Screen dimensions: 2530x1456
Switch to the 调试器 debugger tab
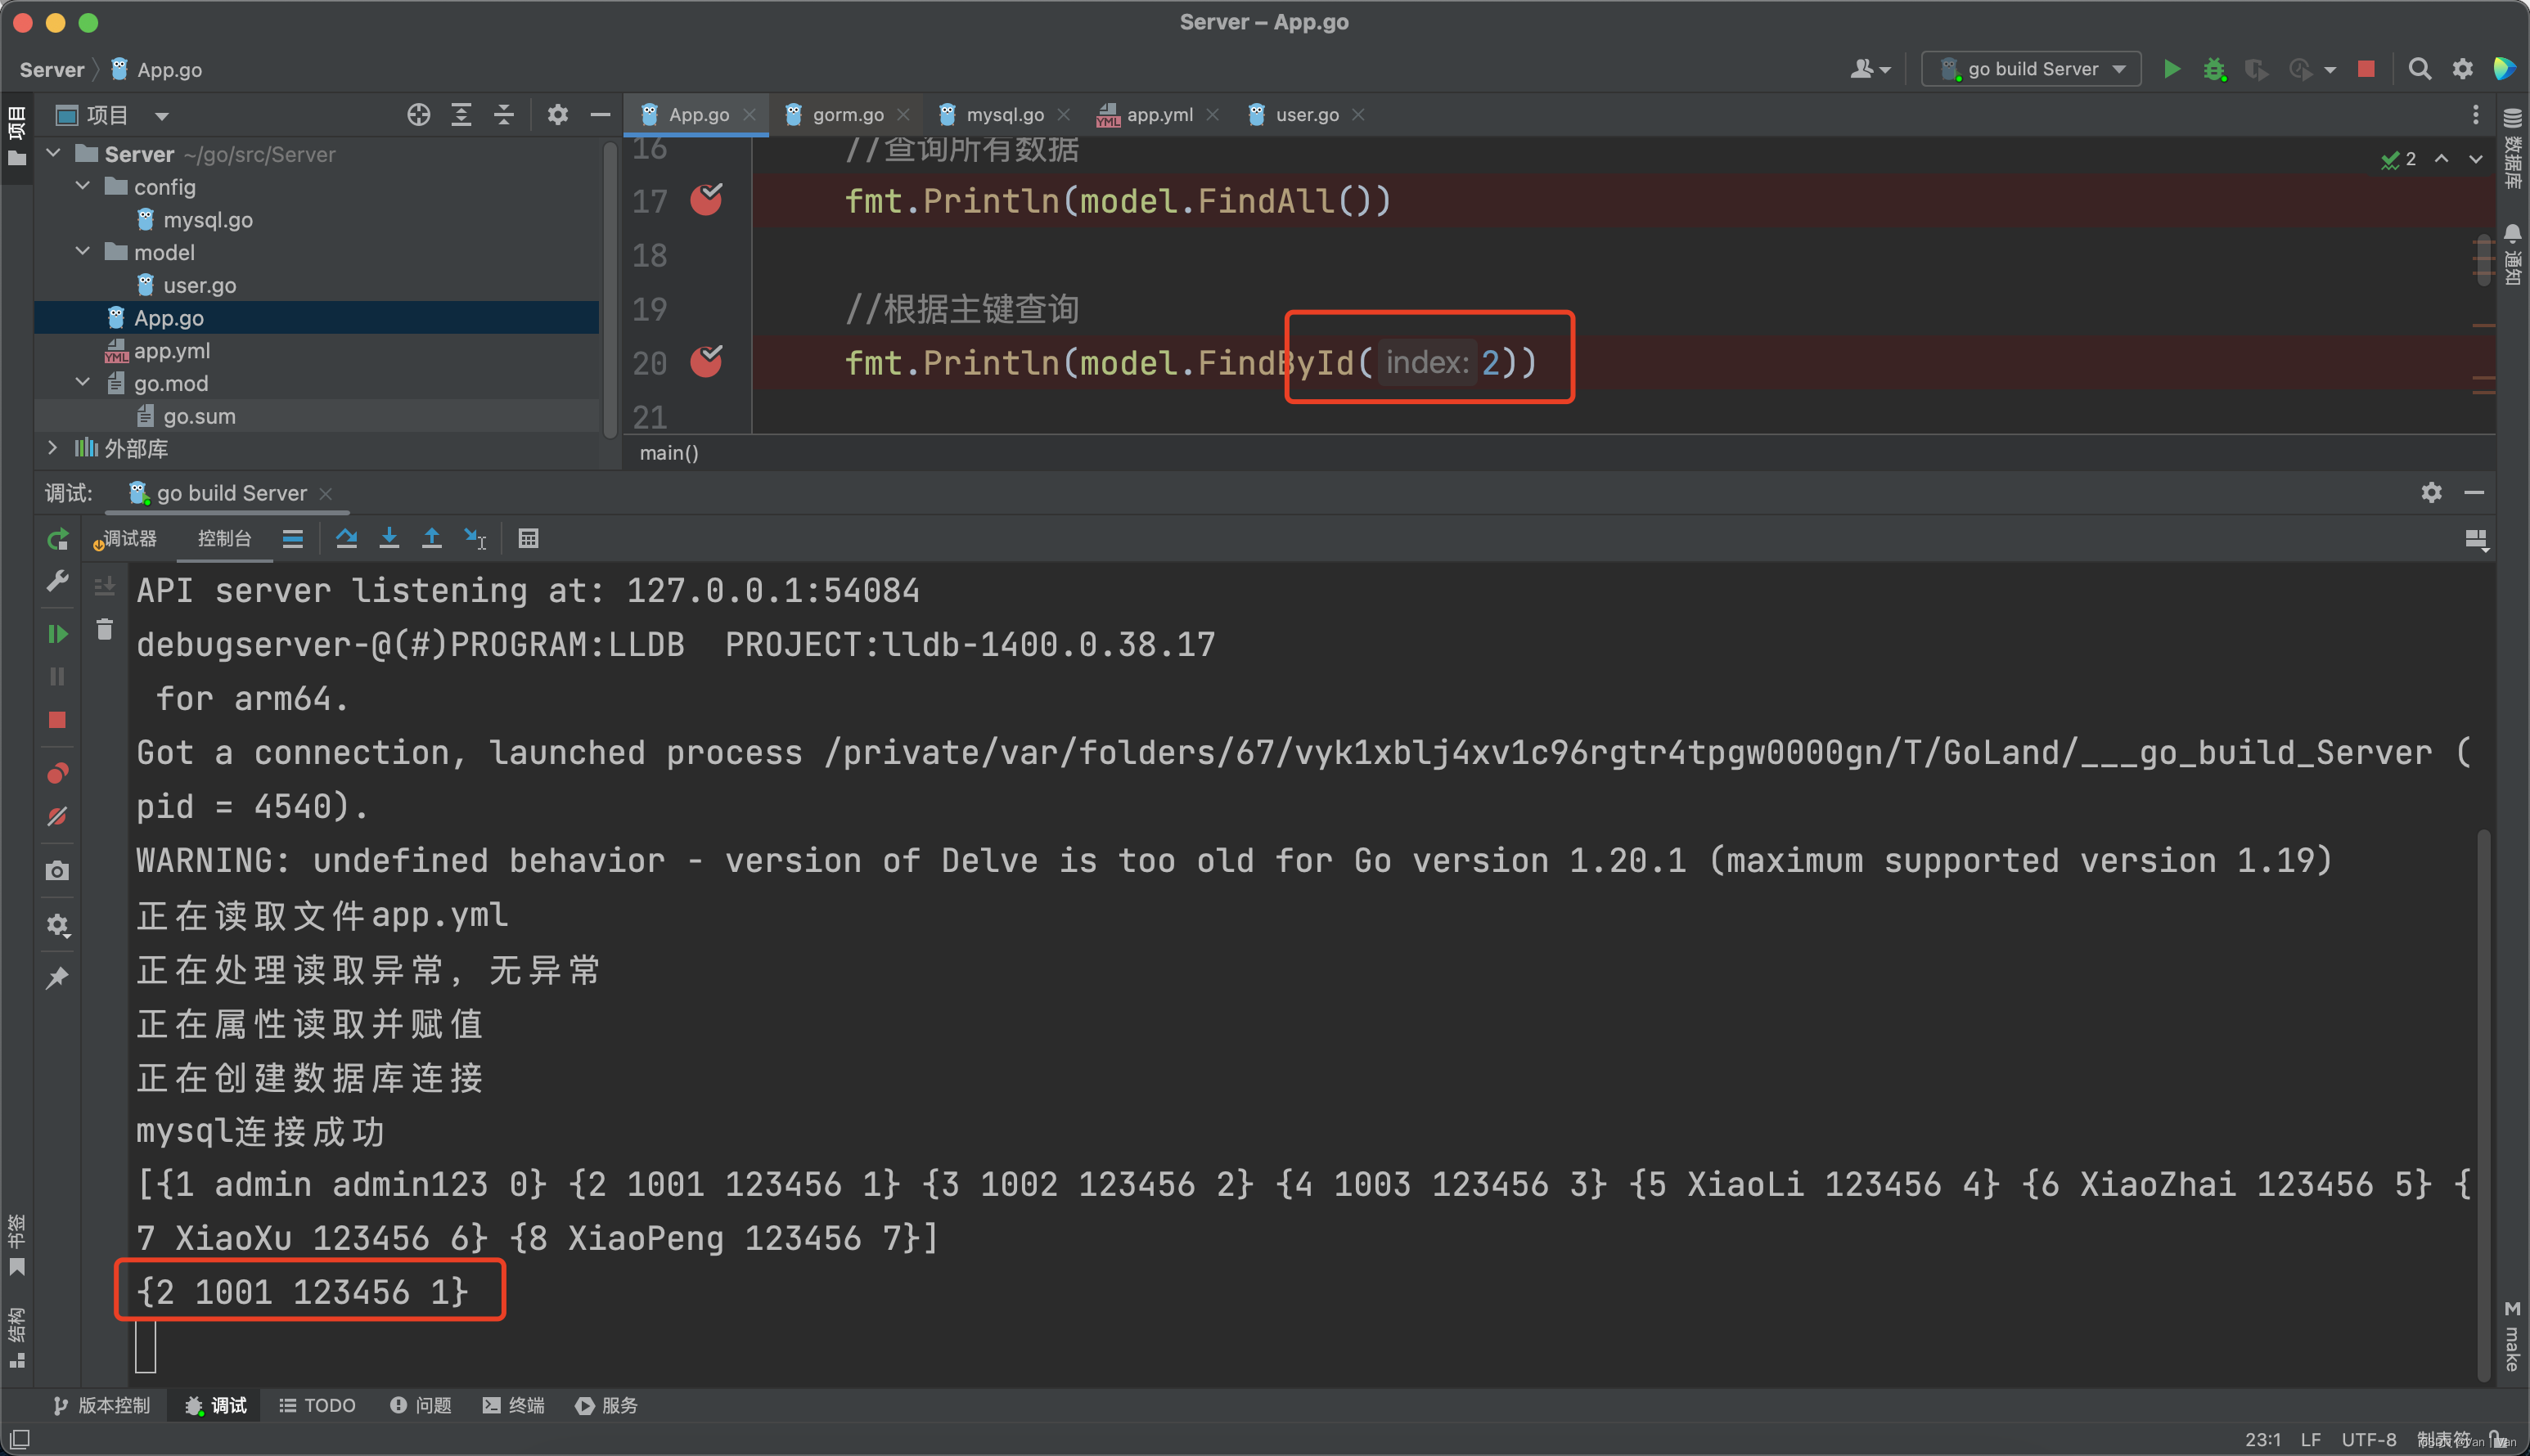coord(129,539)
